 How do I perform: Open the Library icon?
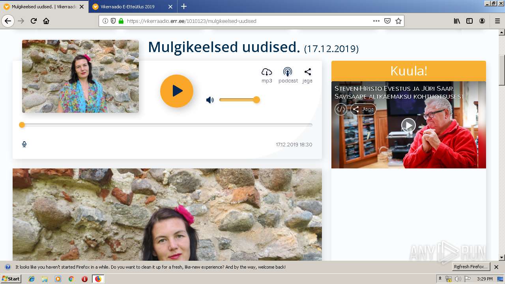click(x=457, y=21)
